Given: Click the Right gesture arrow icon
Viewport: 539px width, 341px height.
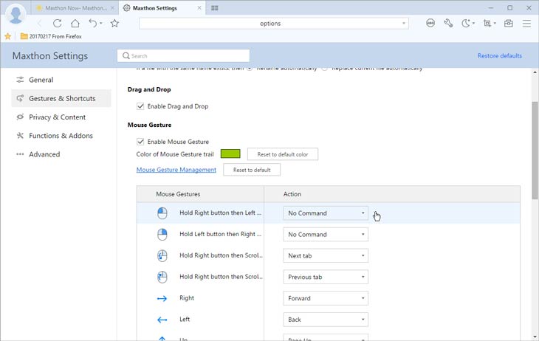Looking at the screenshot, I should (162, 298).
